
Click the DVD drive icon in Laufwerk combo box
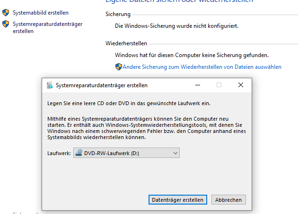tap(79, 153)
